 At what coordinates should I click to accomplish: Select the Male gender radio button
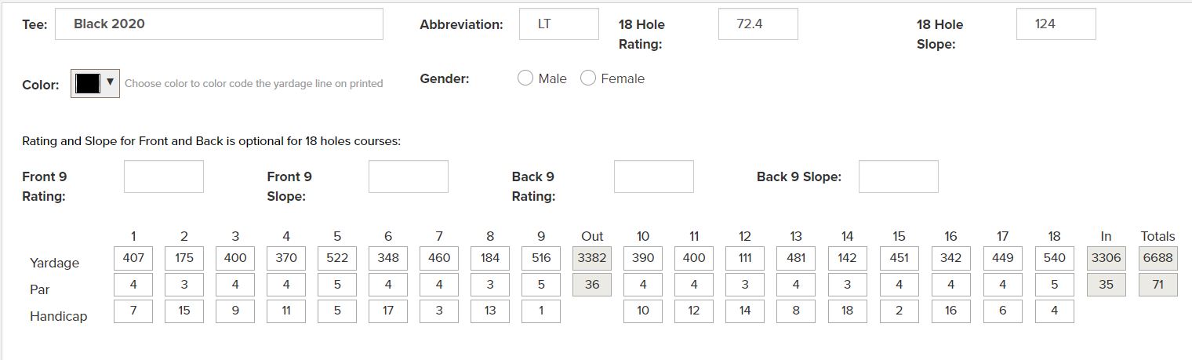(525, 78)
